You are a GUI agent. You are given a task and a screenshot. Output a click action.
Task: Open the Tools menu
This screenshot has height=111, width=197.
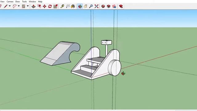[x=24, y=2]
